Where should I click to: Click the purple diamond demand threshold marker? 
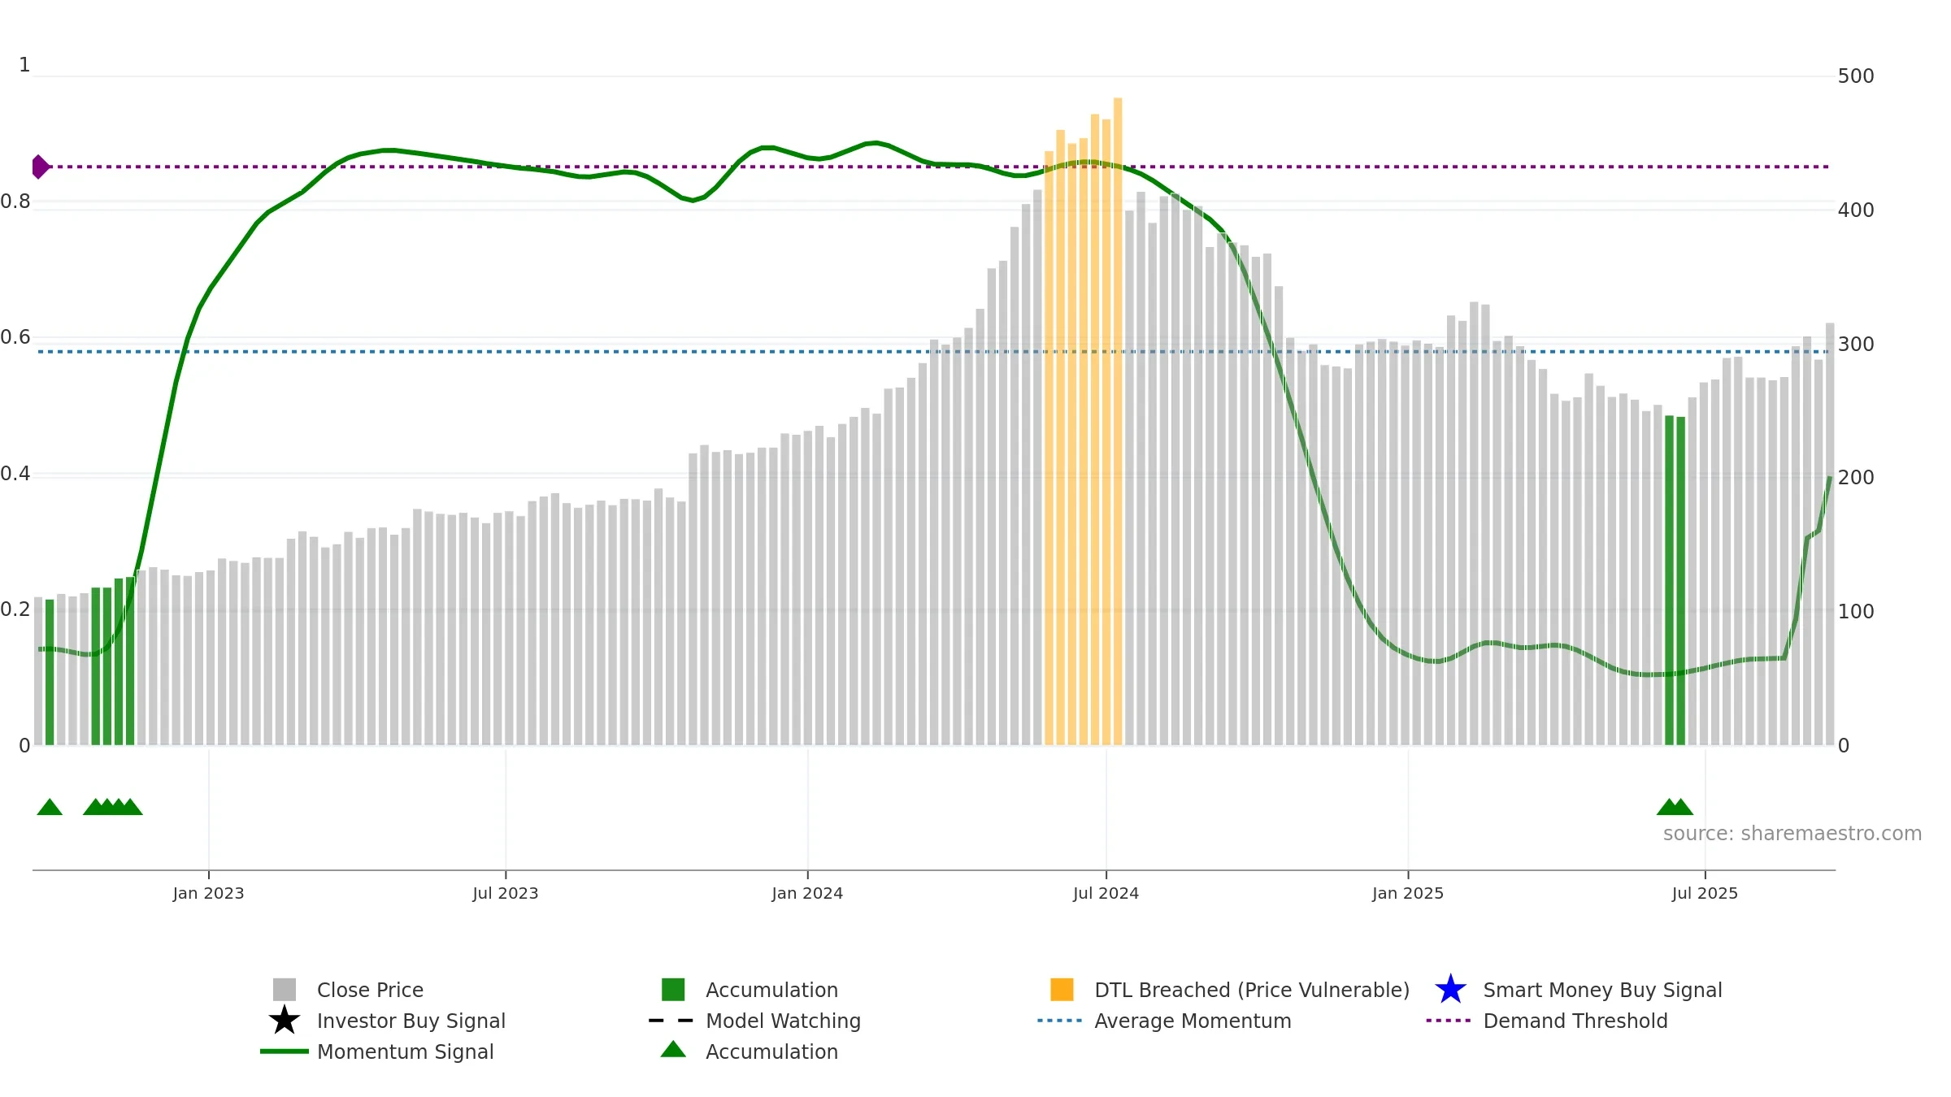point(41,167)
